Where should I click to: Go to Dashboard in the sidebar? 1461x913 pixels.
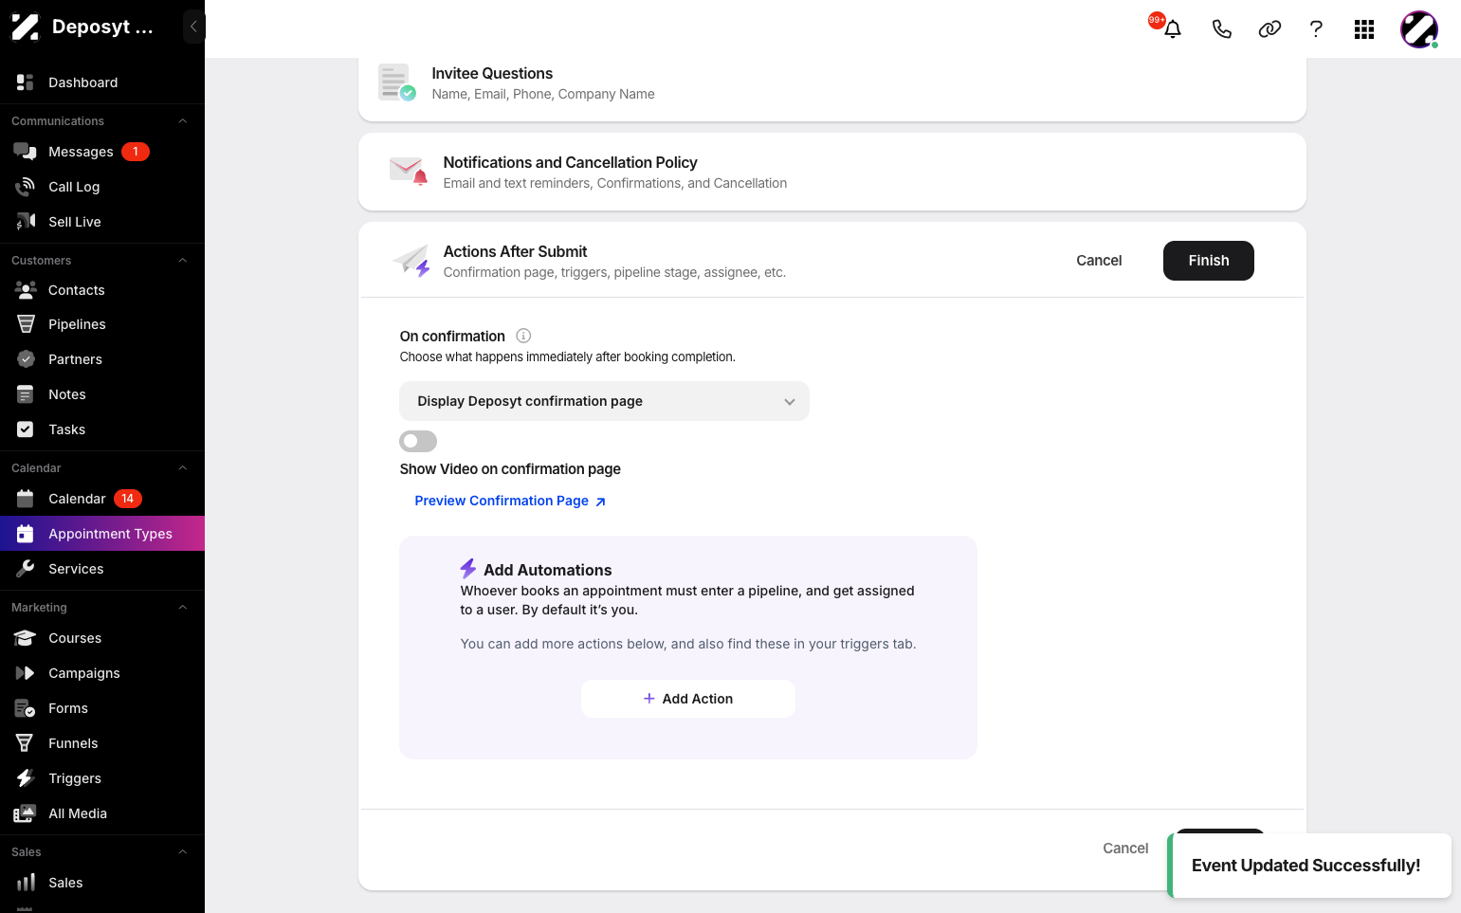pos(102,82)
